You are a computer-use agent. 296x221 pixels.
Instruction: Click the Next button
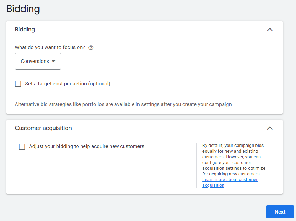(280, 212)
